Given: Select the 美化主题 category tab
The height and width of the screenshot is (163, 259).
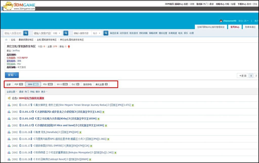Looking at the screenshot, I should [102, 84].
